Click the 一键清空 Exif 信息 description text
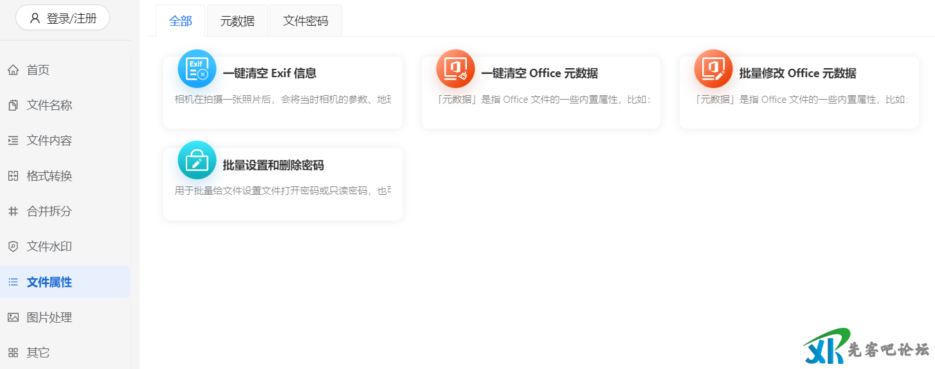Image resolution: width=935 pixels, height=369 pixels. pos(282,100)
